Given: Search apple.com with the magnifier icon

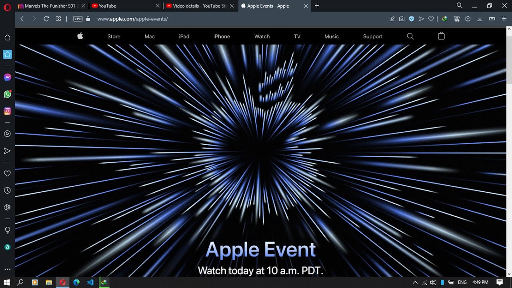Looking at the screenshot, I should 410,36.
